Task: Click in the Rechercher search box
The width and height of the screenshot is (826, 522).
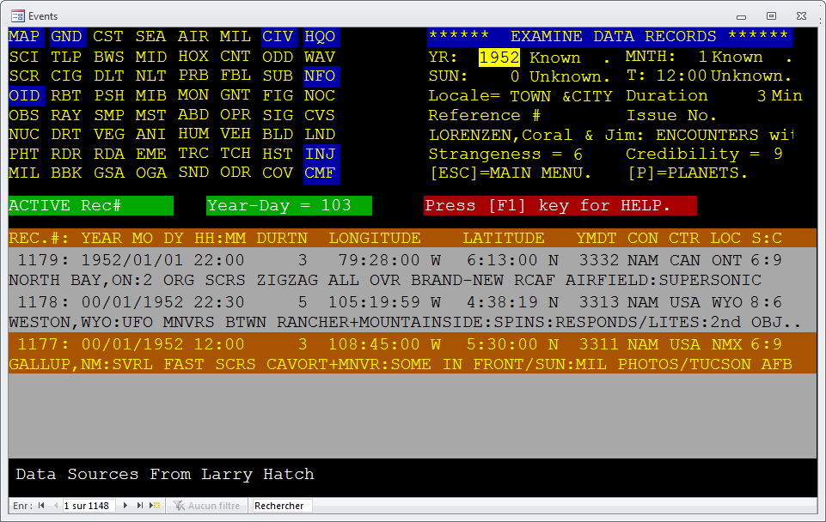Action: [x=281, y=506]
